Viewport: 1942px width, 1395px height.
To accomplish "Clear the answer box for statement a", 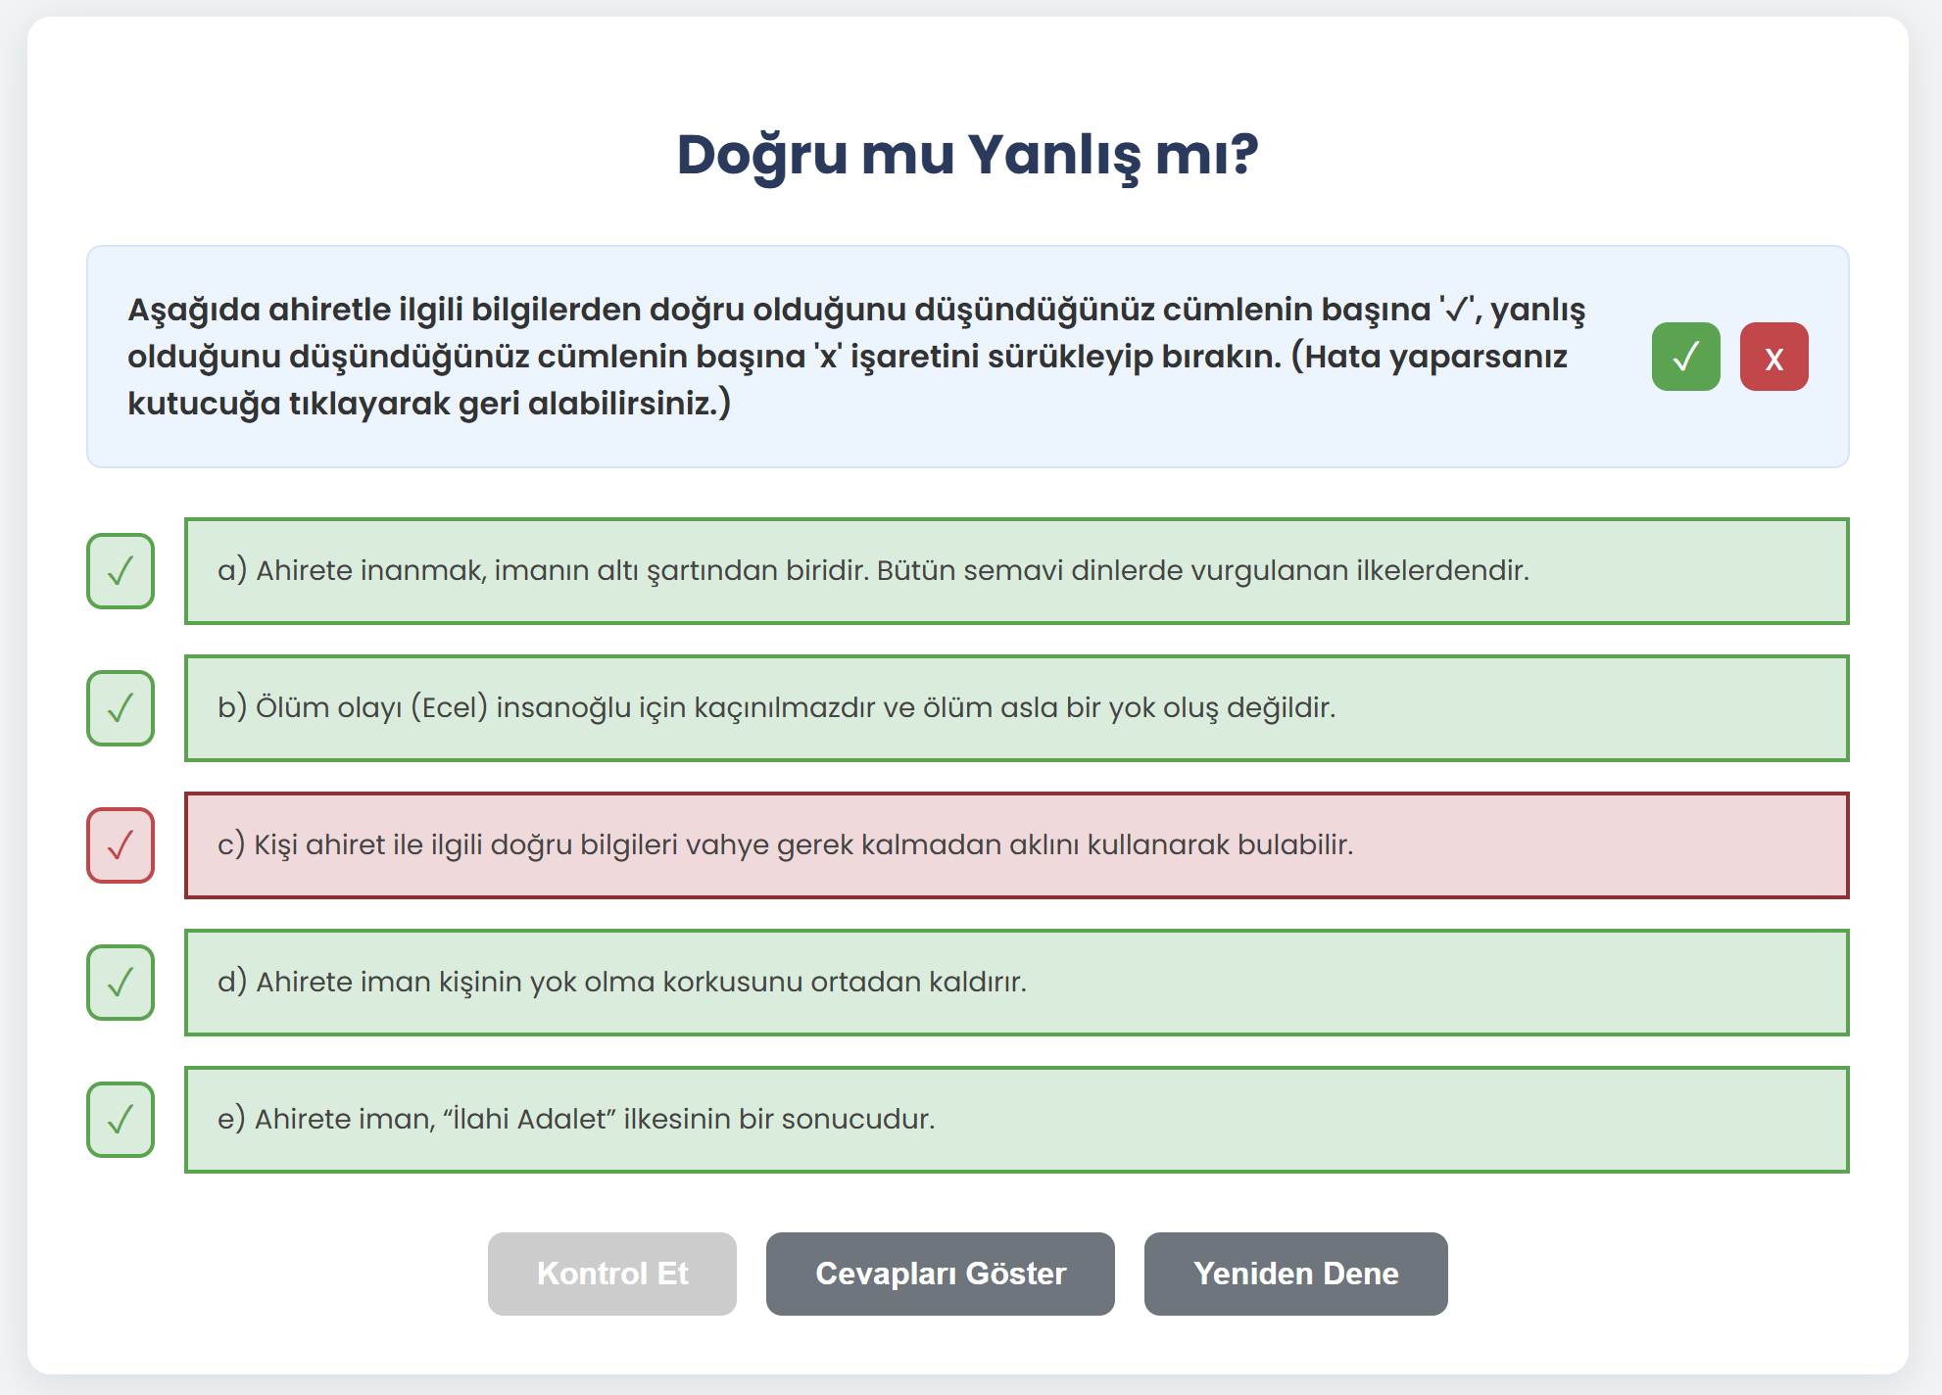I will (x=121, y=571).
